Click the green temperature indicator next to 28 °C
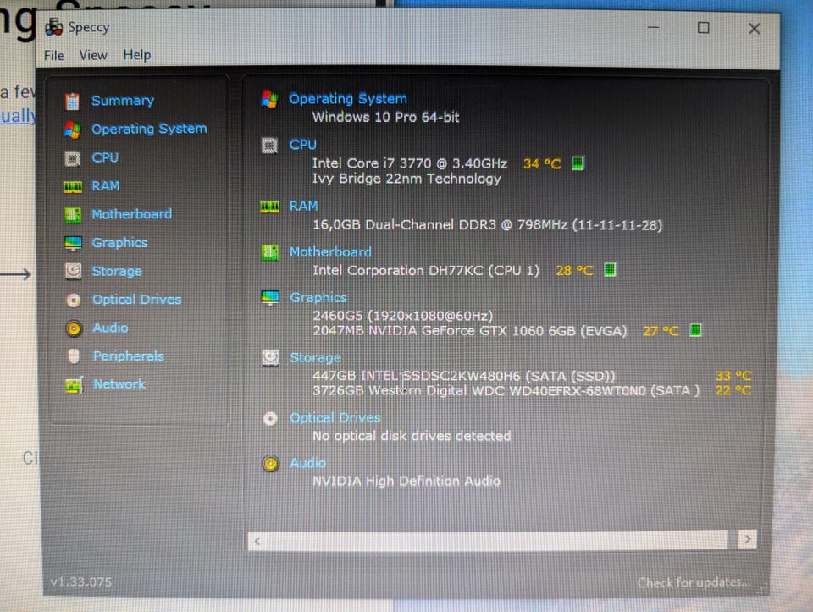 (611, 269)
